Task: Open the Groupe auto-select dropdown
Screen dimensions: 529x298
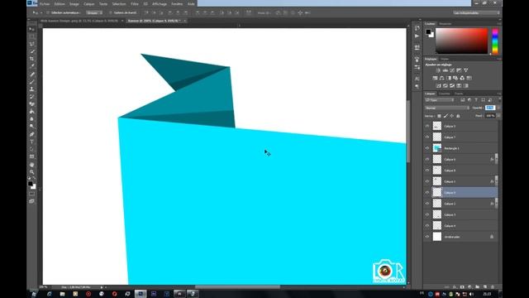Action: 94,13
